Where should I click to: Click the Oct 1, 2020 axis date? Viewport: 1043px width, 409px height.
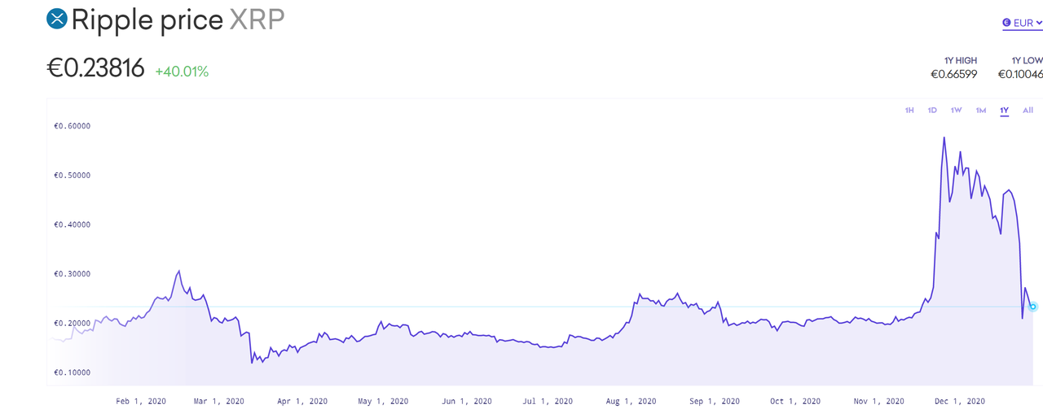tap(794, 401)
